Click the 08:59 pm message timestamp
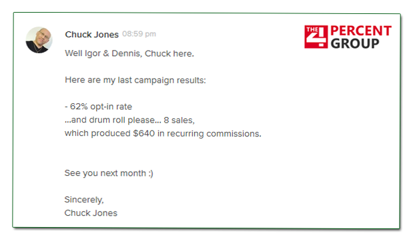 tap(139, 34)
